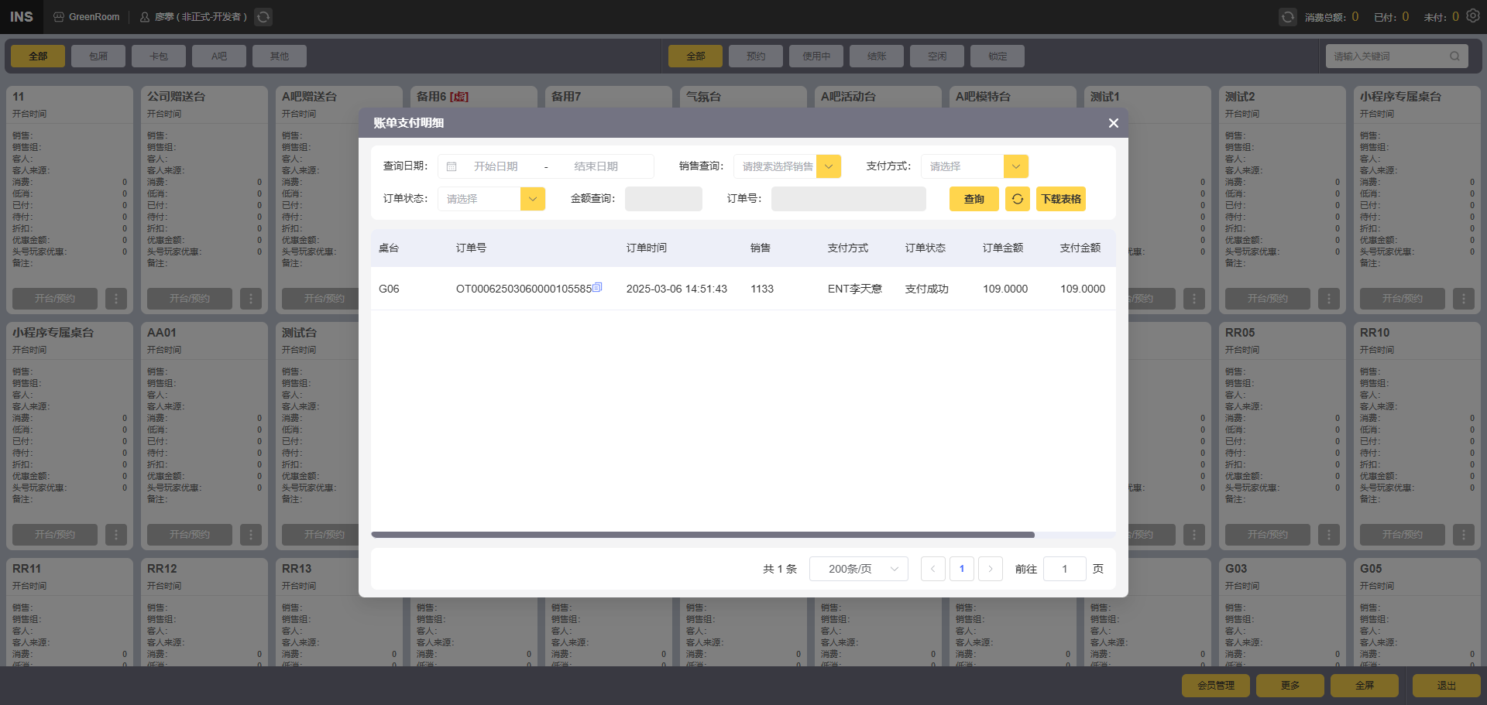1487x705 pixels.
Task: Click sales value 1133 in row
Action: click(x=762, y=289)
